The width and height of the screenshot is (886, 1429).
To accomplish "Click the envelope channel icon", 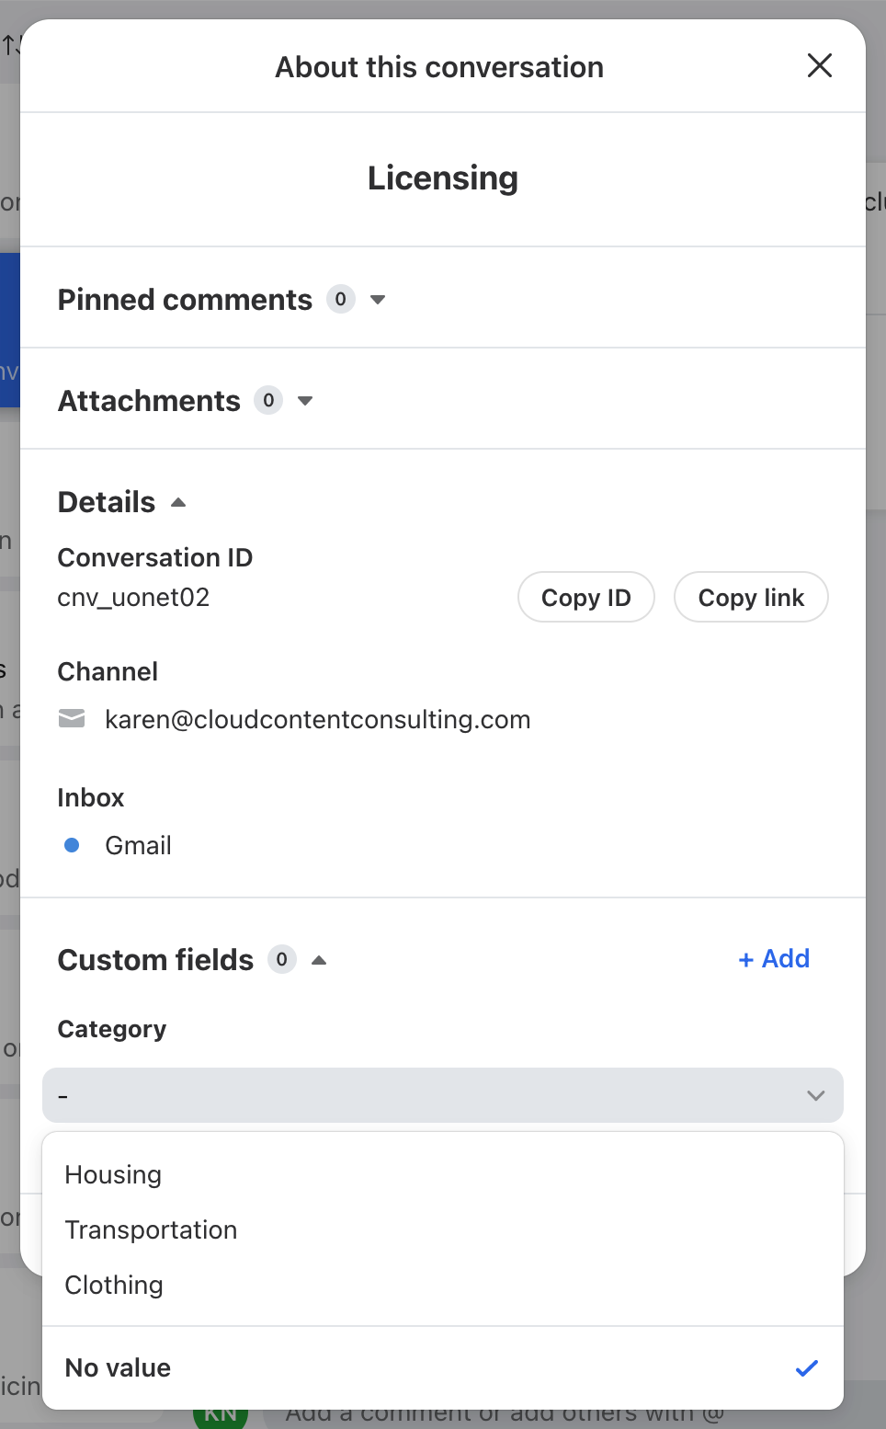I will 72,718.
